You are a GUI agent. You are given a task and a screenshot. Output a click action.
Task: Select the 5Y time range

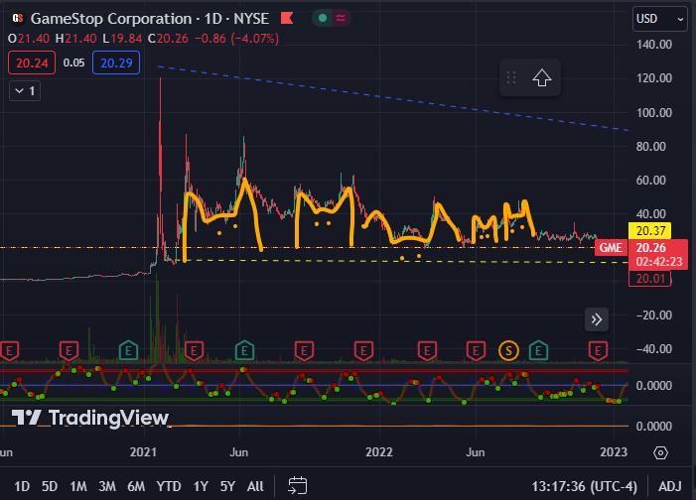click(227, 486)
